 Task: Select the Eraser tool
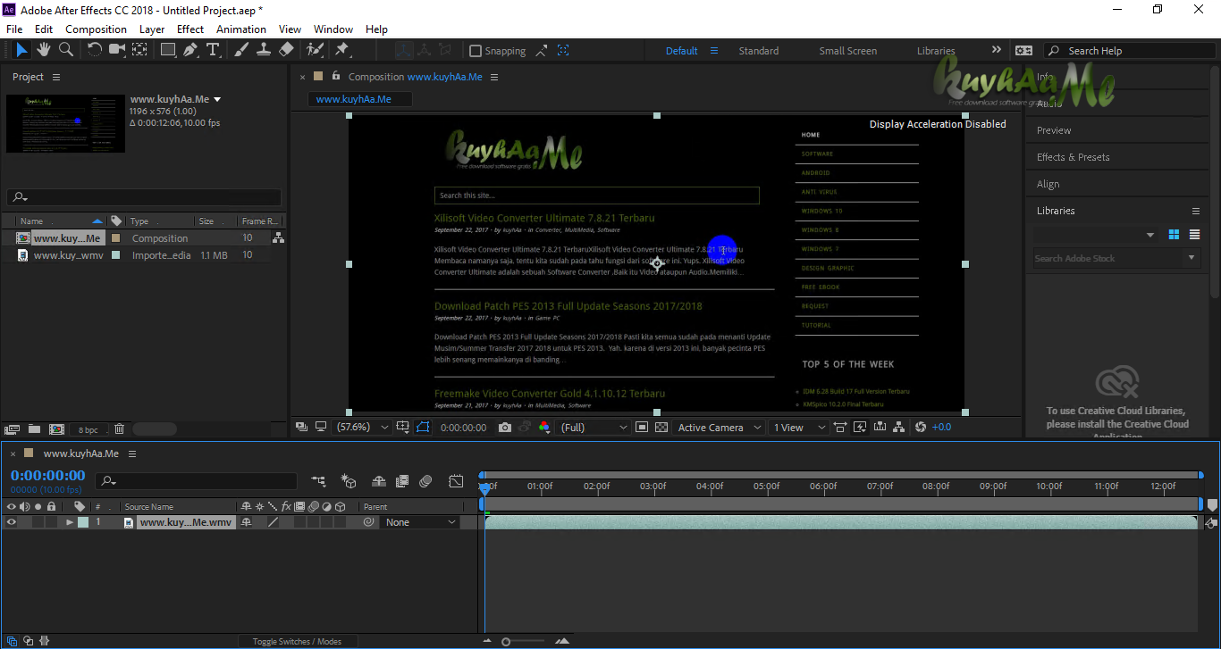click(286, 50)
